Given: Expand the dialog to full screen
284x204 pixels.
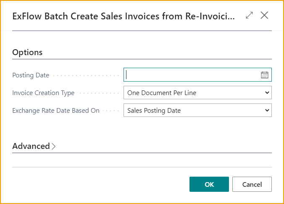Looking at the screenshot, I should pos(249,15).
